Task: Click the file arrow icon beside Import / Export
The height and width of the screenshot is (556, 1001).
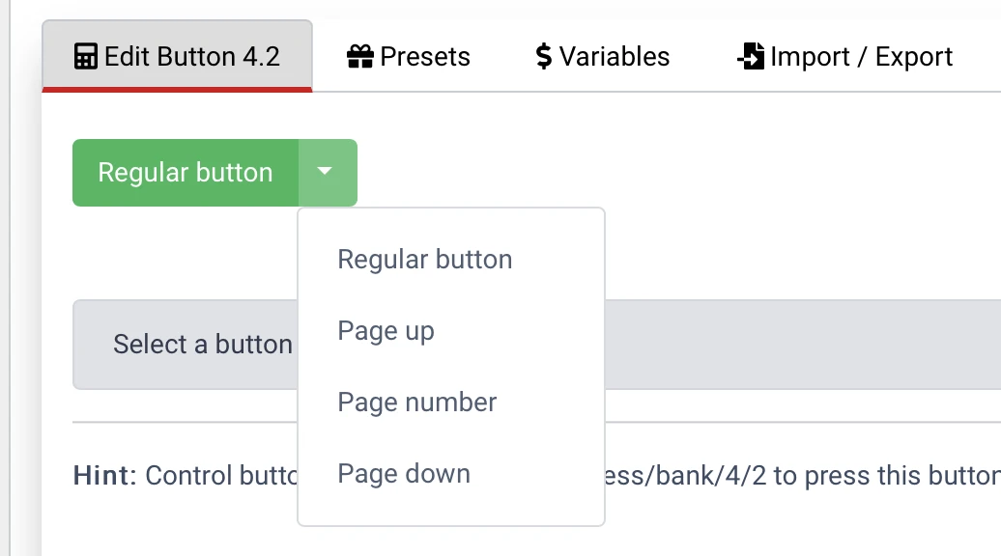Action: point(750,57)
